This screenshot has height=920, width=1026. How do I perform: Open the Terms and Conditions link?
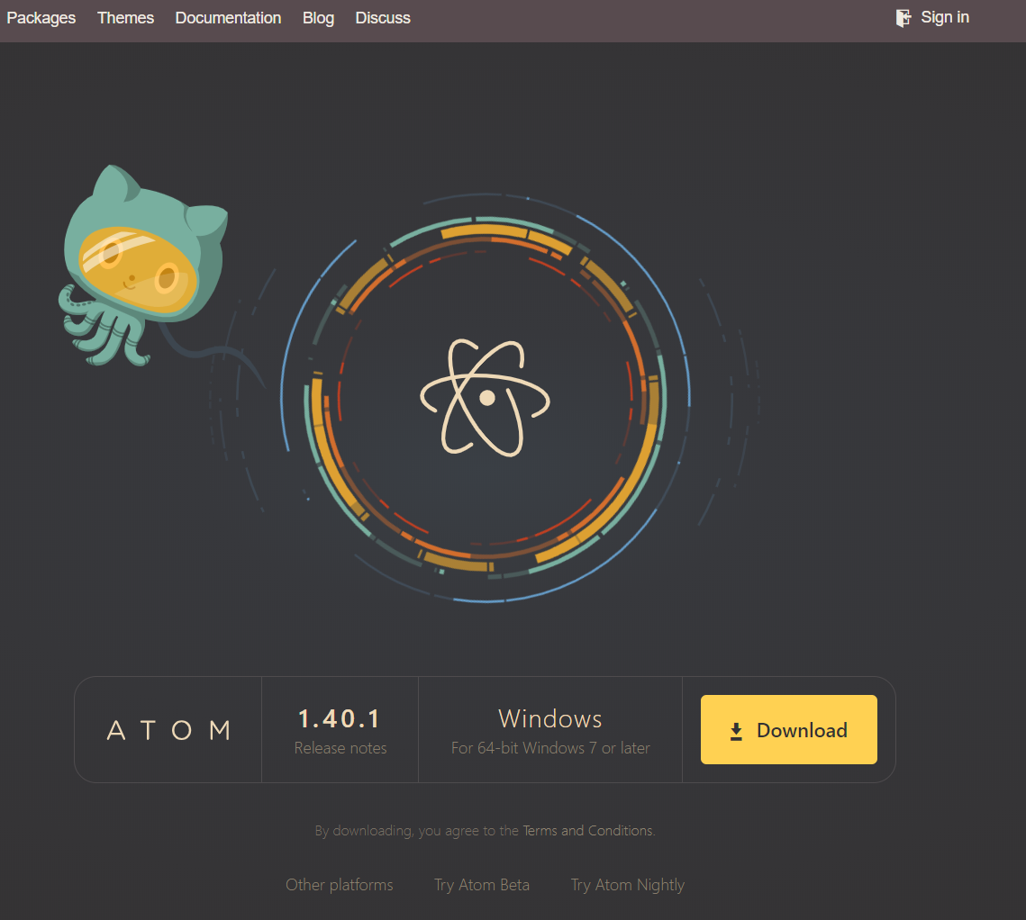(587, 830)
